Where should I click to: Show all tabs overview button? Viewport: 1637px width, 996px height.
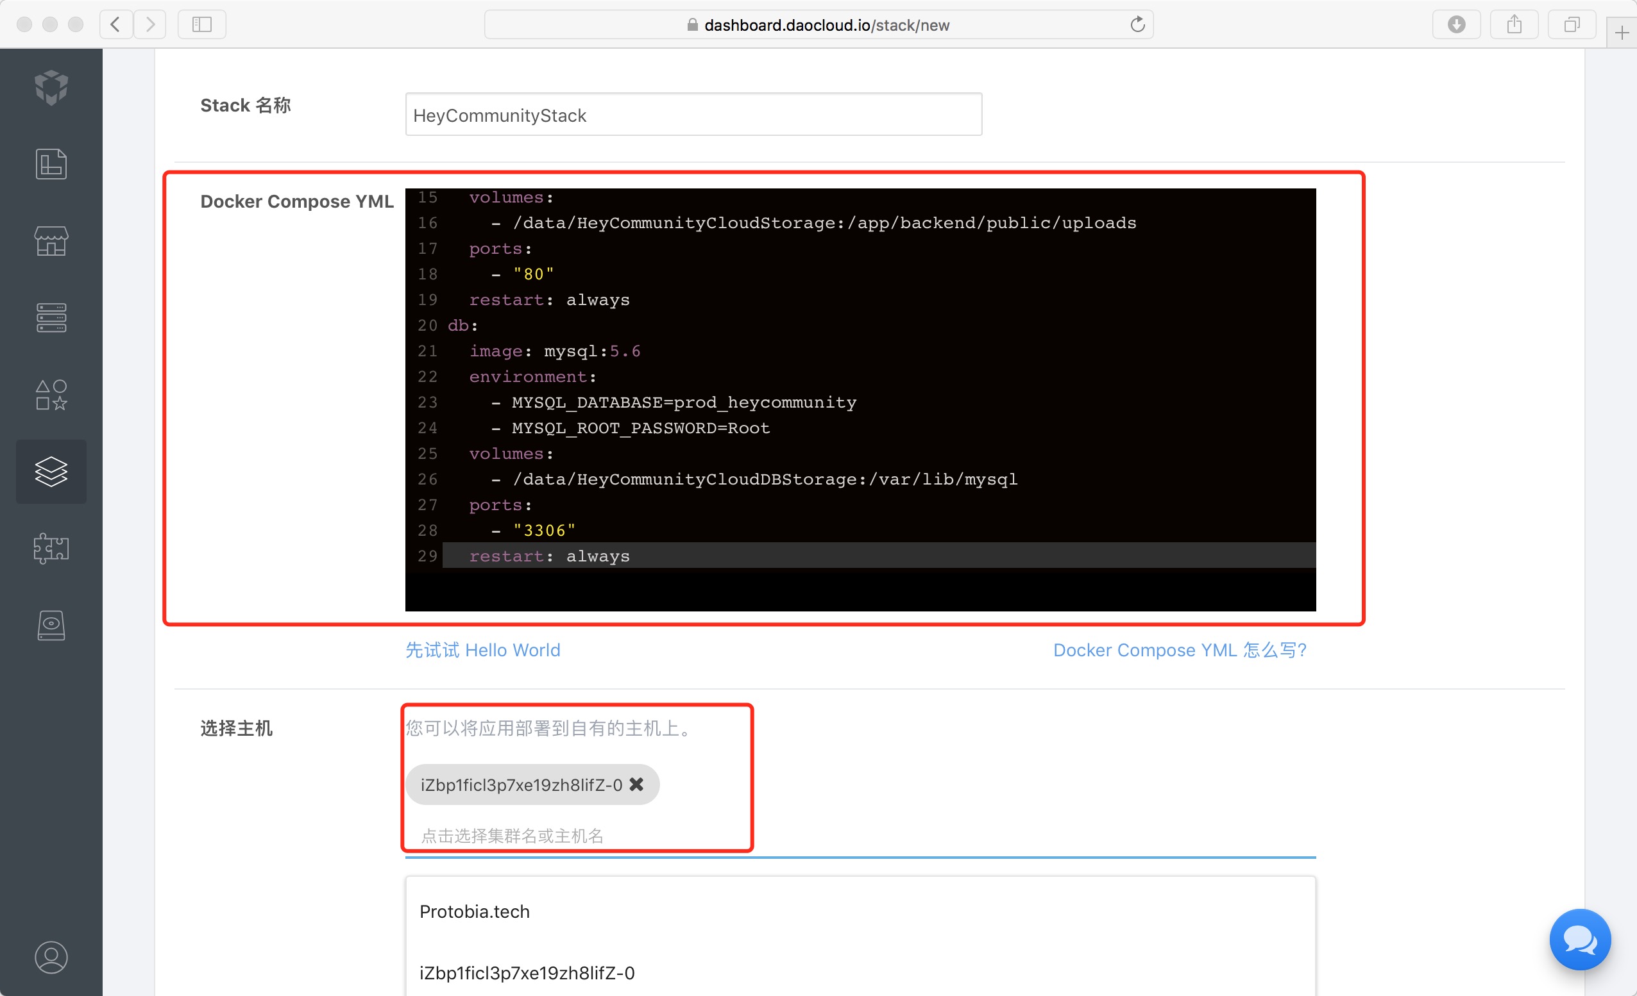coord(1572,24)
